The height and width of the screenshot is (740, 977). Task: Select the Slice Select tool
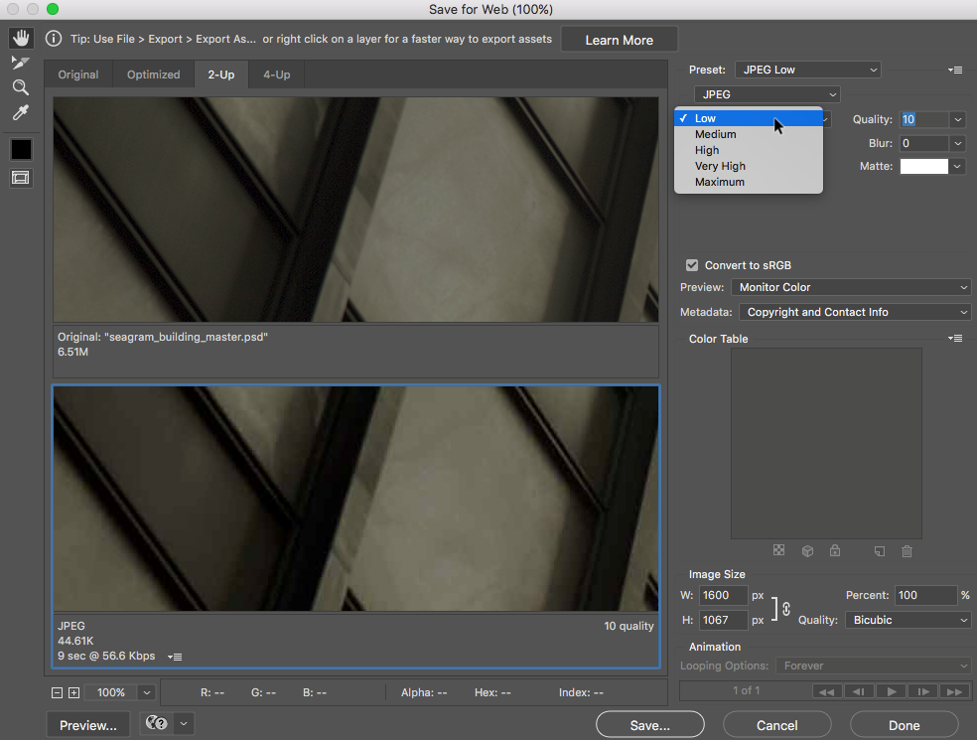[x=21, y=63]
